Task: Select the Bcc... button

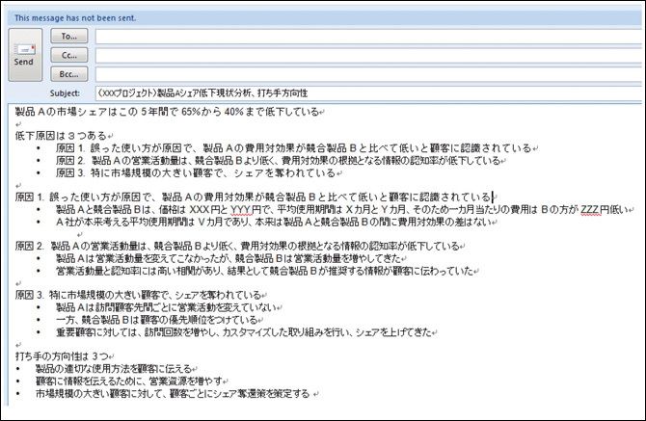Action: click(68, 73)
